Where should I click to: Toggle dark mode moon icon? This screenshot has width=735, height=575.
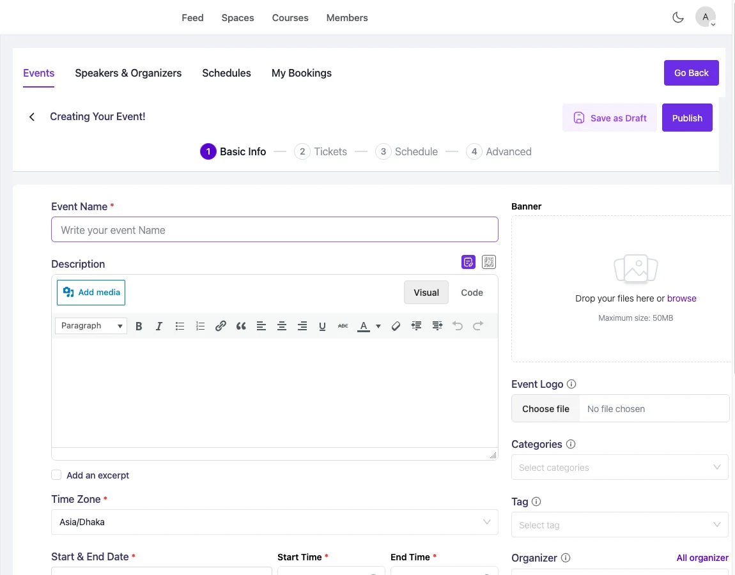tap(678, 18)
